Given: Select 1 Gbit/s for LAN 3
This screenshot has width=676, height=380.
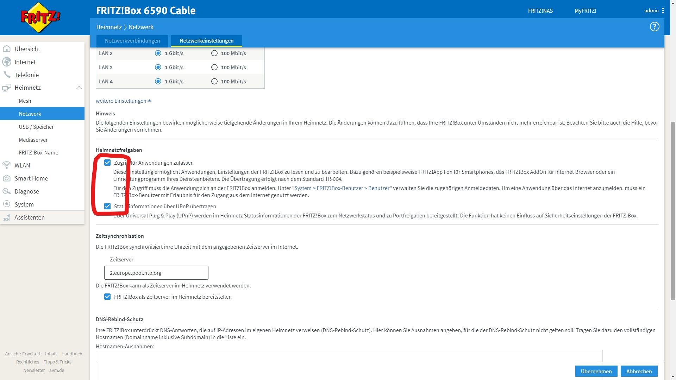Looking at the screenshot, I should click(158, 67).
